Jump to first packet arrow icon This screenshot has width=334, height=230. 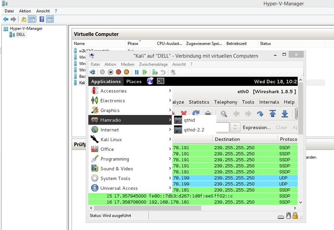[x=272, y=114]
